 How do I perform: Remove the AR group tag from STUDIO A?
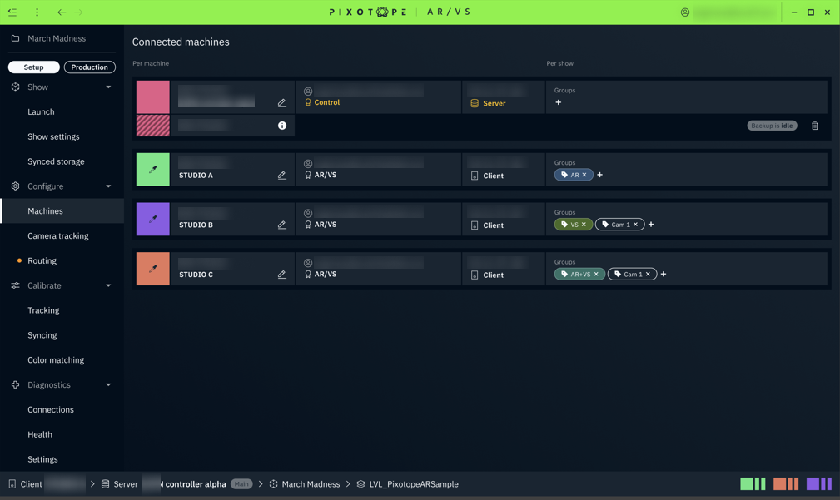coord(584,175)
